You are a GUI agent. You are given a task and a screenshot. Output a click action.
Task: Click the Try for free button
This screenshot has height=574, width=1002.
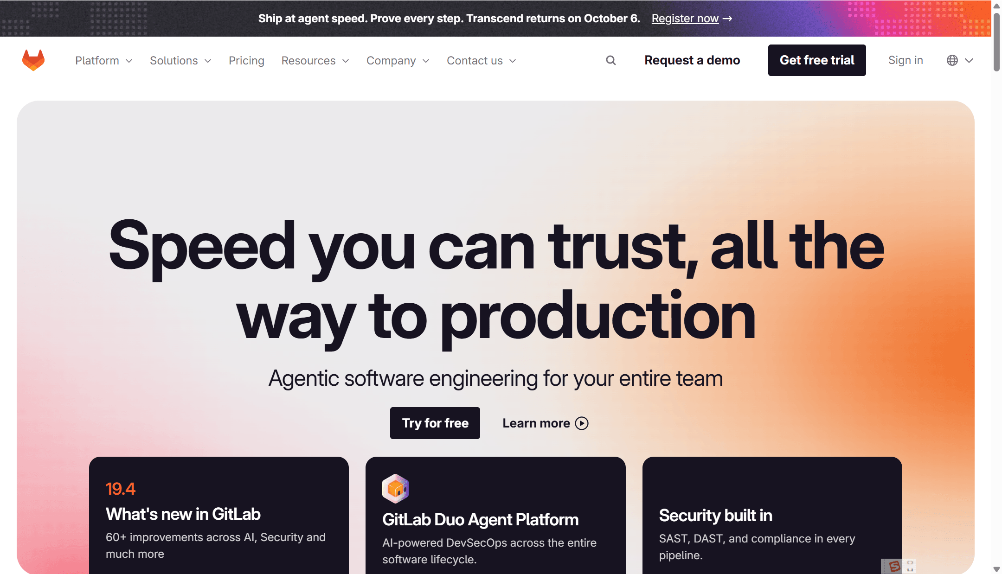pyautogui.click(x=435, y=423)
